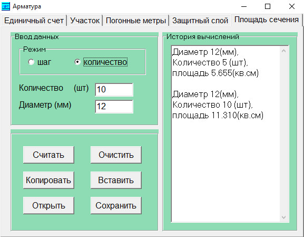Click inside the История вычислений text area

[226, 134]
